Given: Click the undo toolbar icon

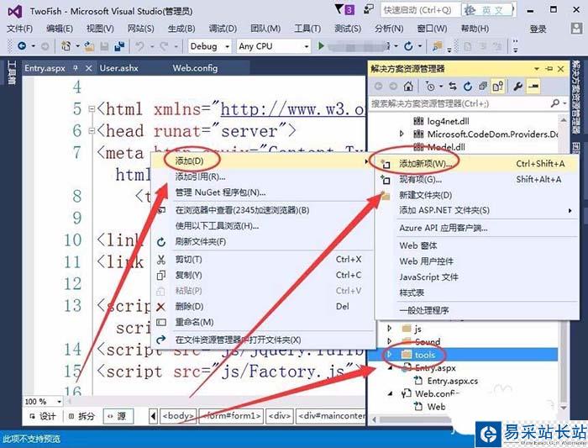Looking at the screenshot, I should click(x=139, y=46).
